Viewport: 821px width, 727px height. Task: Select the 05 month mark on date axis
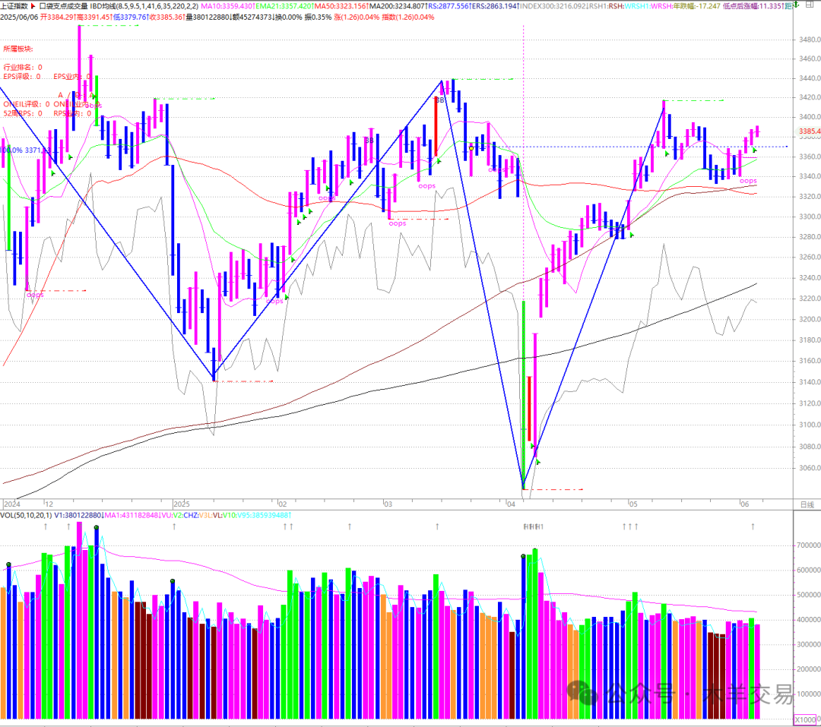coord(633,504)
